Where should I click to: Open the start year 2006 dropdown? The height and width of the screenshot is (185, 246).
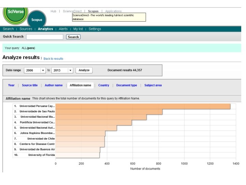tap(35, 70)
